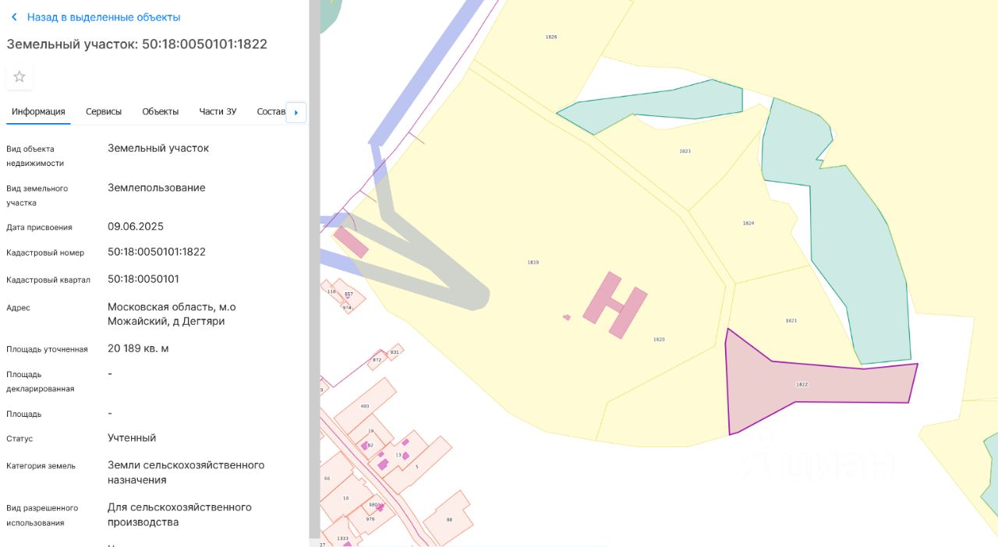The height and width of the screenshot is (547, 998).
Task: Click the small pink rectangular building near the road
Action: 352,242
